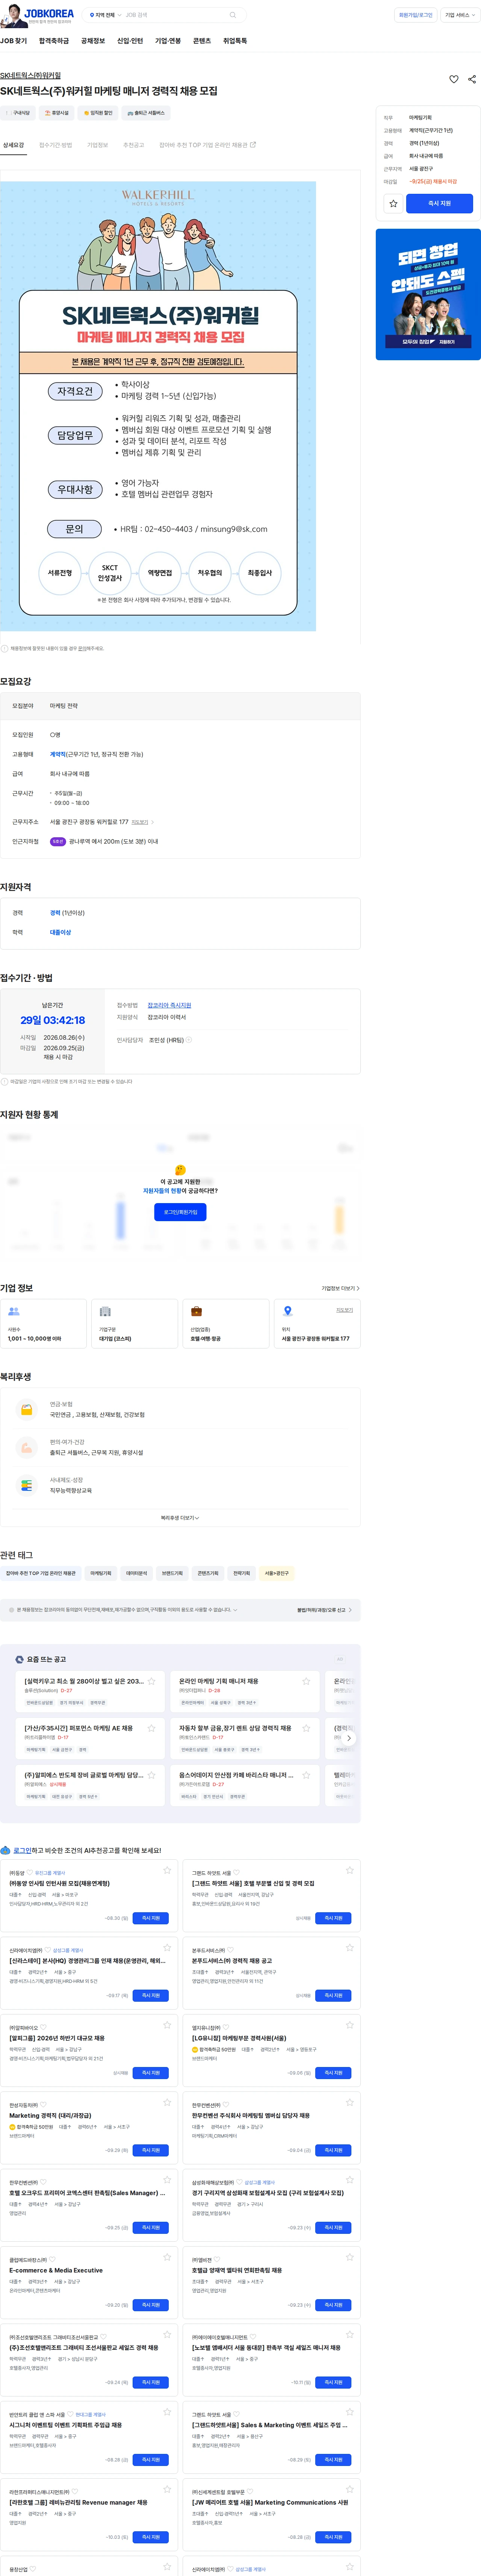Favorite 온라인 마케팅 기획 매니저 채용 card
Viewport: 481px width, 2576px height.
click(x=306, y=1681)
